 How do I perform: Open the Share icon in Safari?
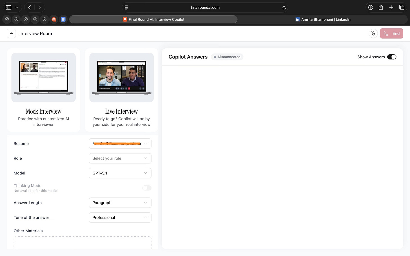(x=381, y=8)
